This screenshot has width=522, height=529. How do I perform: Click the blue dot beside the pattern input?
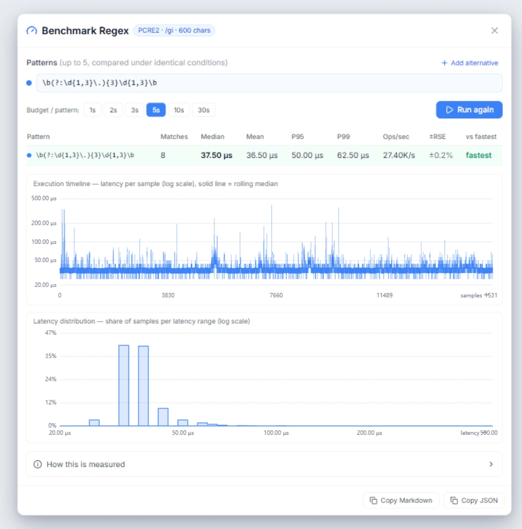(x=29, y=83)
